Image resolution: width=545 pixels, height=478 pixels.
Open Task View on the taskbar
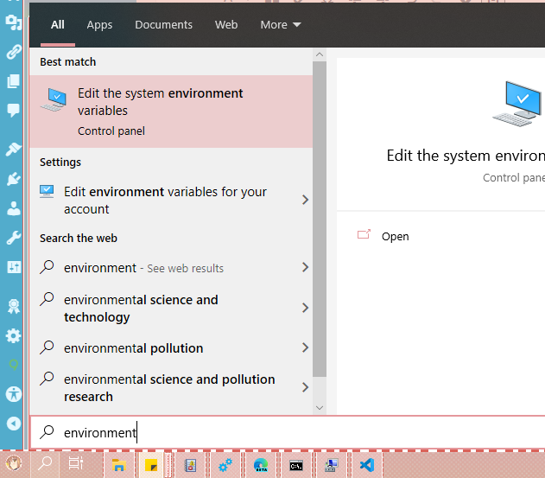pos(75,463)
